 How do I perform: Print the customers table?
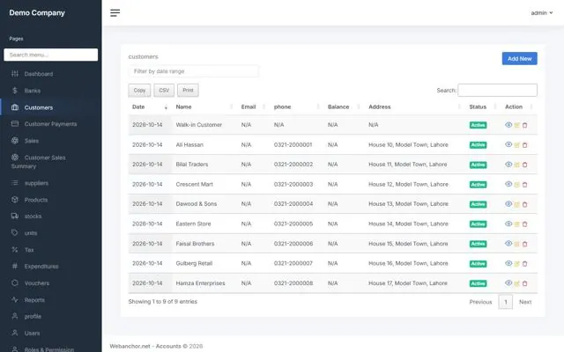coord(188,90)
